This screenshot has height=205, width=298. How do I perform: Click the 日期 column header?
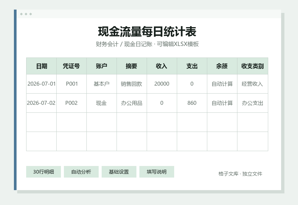(x=41, y=66)
